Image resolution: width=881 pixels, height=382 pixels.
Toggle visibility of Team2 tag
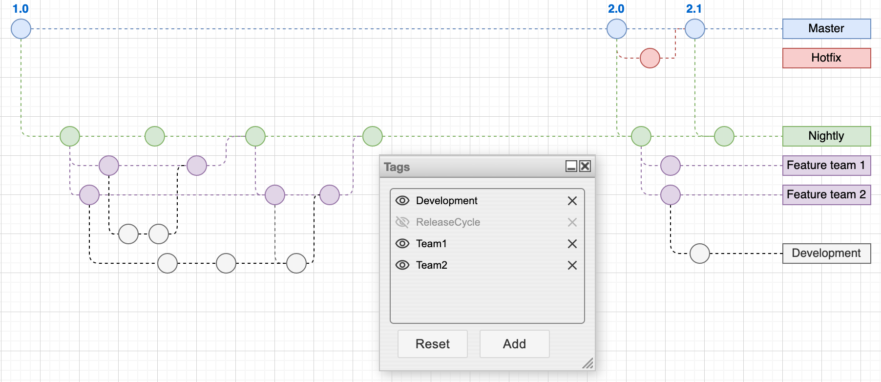pyautogui.click(x=402, y=265)
